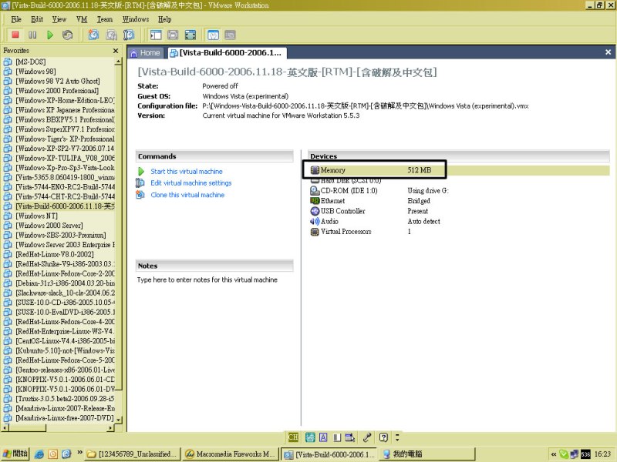Click the Reset toolbar icon
Screen dimensions: 617x462
(67, 35)
